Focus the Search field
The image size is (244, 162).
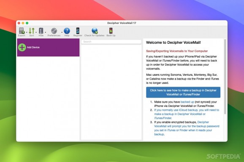(x=111, y=42)
